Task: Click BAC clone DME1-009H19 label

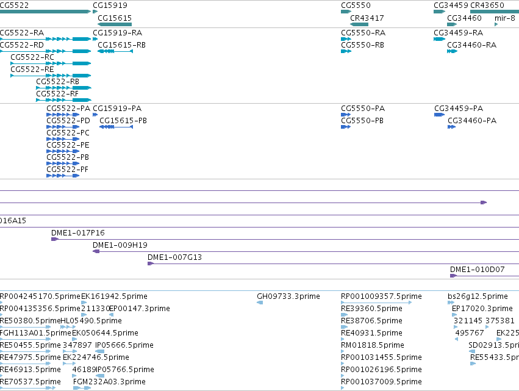Action: click(x=120, y=245)
